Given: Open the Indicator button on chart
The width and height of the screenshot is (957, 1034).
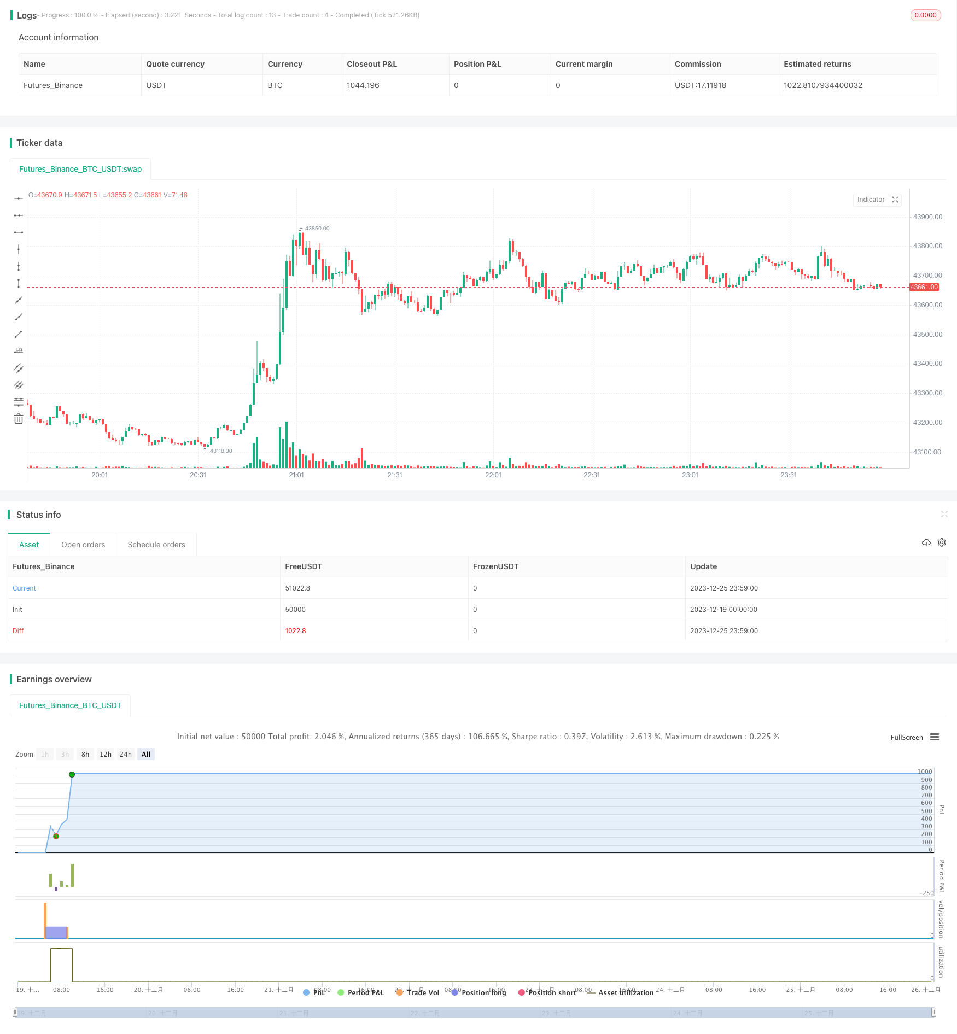Looking at the screenshot, I should [x=871, y=200].
